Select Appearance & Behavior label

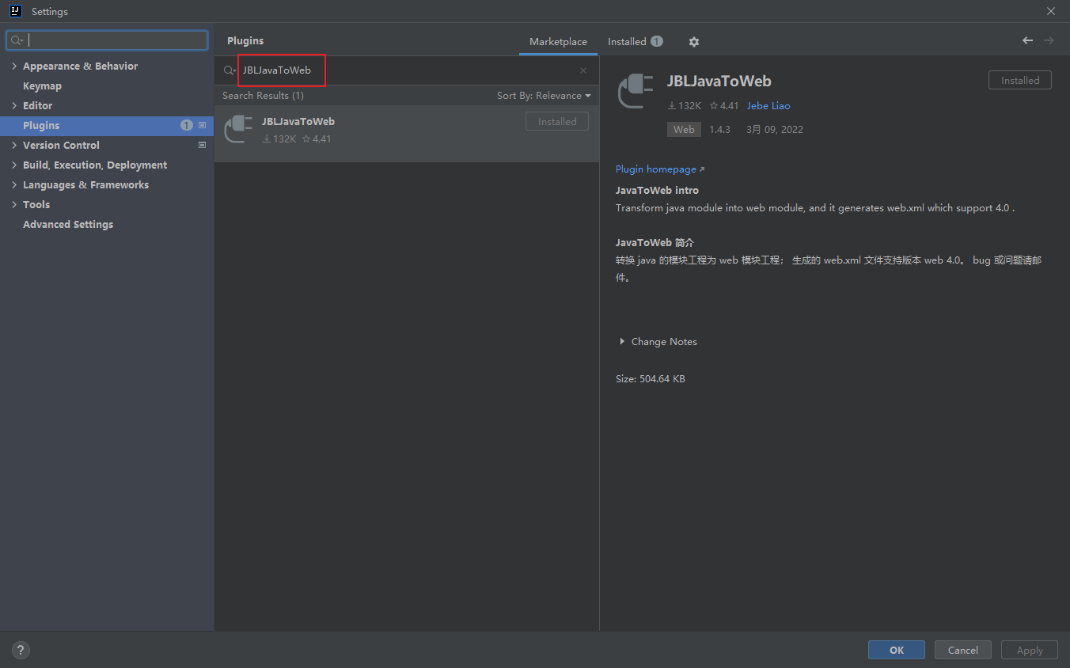[x=80, y=66]
